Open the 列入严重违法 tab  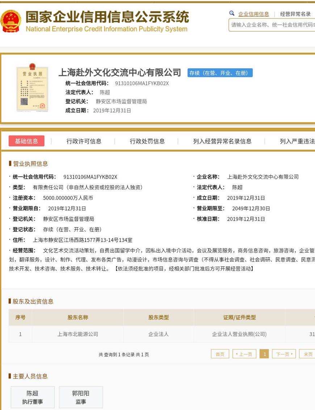point(297,141)
